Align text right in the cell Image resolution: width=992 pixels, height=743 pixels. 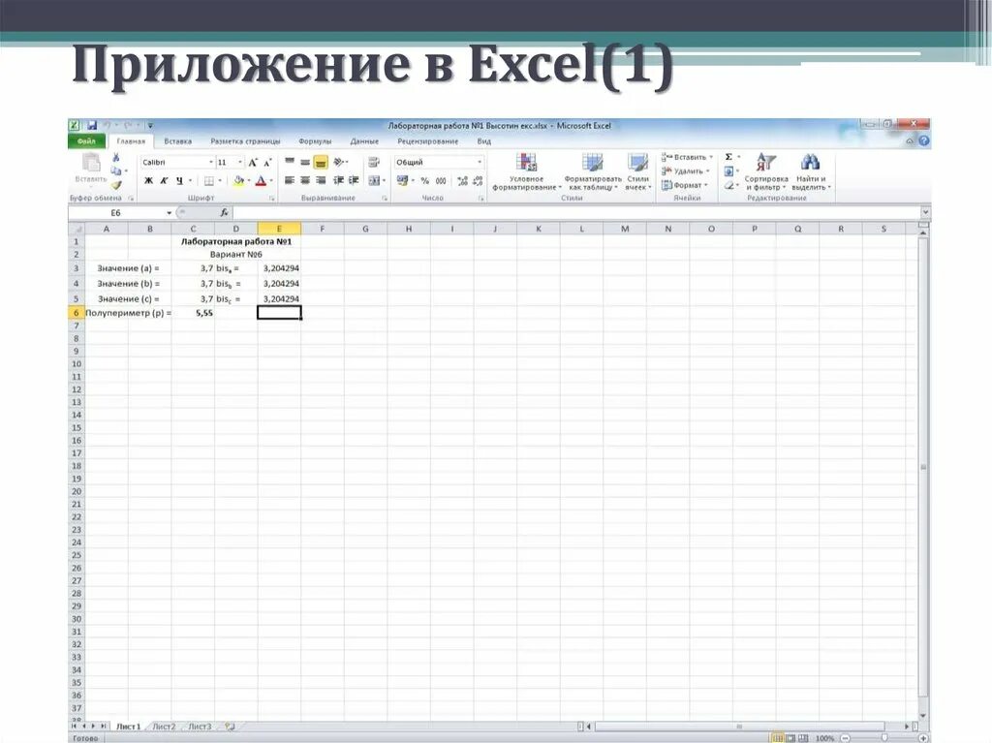coord(321,181)
